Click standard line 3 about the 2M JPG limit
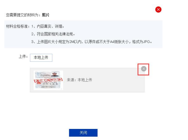 tap(92, 42)
